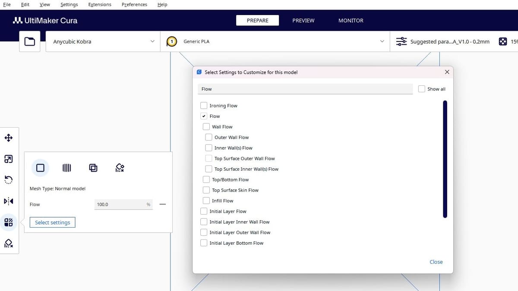Enable Top Surface Skin Flow checkbox
Screen dimensions: 518x291
[206, 190]
